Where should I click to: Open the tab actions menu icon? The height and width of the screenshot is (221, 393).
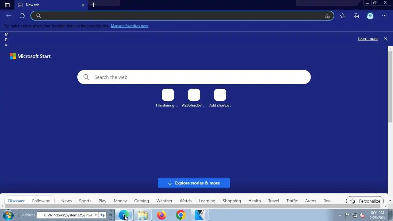click(x=7, y=5)
